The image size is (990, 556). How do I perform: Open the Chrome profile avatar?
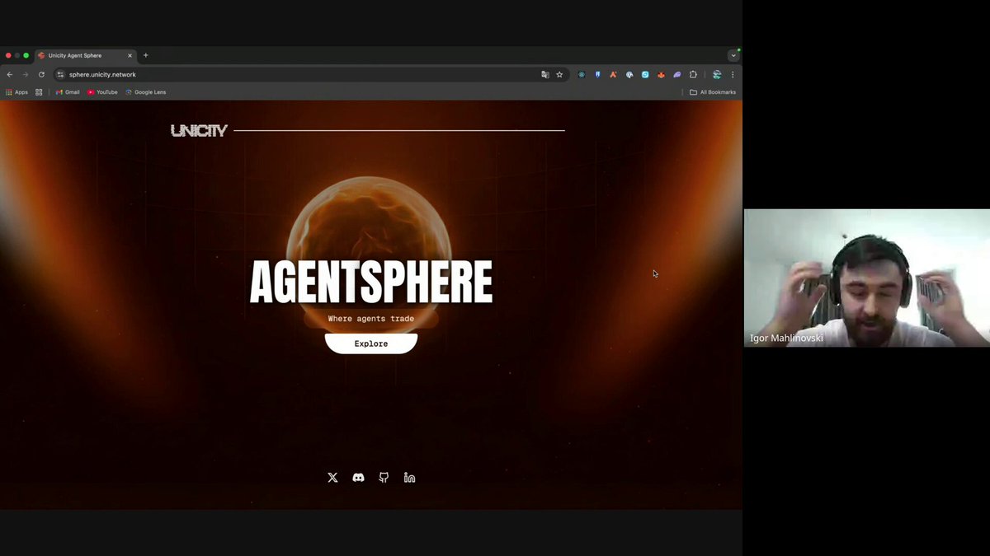(717, 74)
